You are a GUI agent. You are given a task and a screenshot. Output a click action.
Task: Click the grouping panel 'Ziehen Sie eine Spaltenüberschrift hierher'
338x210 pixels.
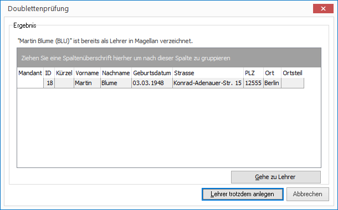pyautogui.click(x=169, y=58)
